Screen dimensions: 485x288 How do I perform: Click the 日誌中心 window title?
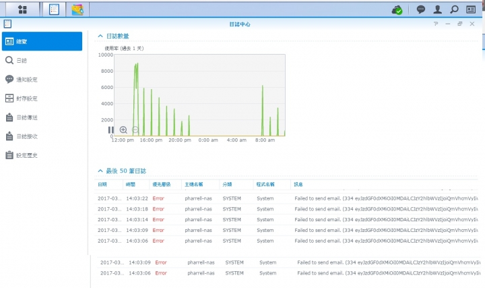(x=240, y=24)
